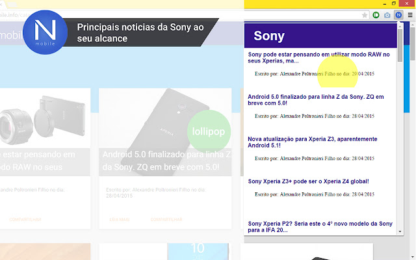Click the N mobile round logo
Screen dimensions: 416x260
click(x=45, y=32)
